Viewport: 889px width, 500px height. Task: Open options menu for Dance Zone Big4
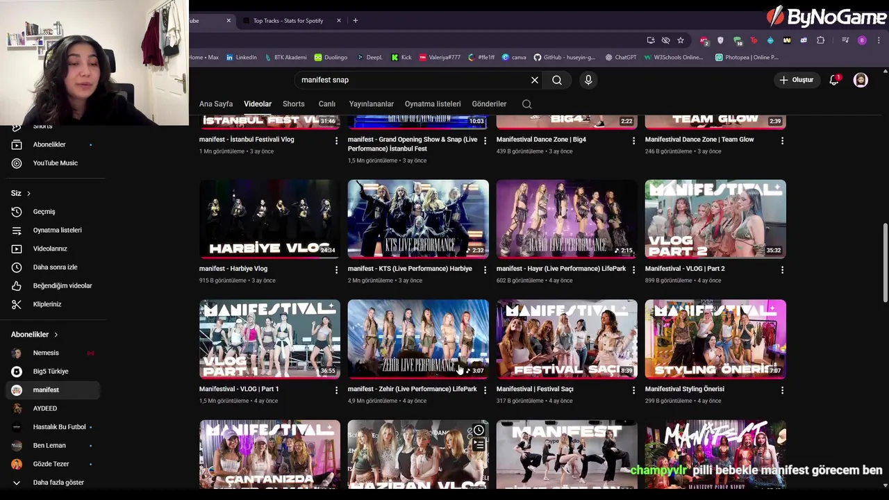(x=633, y=140)
